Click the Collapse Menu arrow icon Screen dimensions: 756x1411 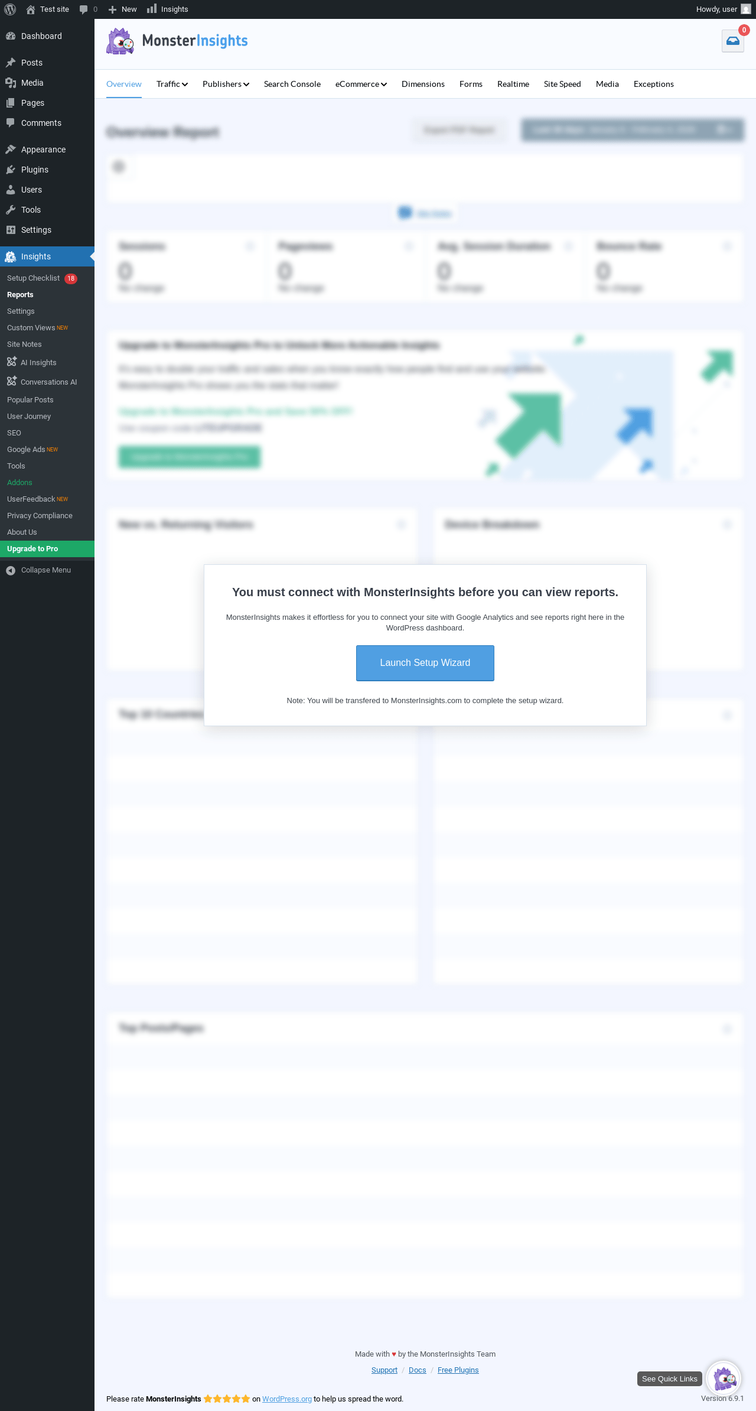11,570
